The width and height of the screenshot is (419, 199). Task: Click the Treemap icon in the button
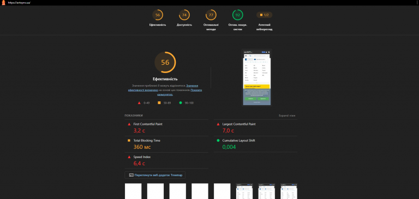(x=131, y=175)
